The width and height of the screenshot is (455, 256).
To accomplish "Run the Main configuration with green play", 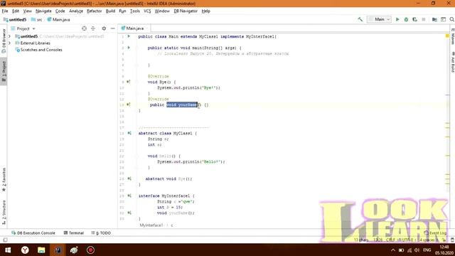I will point(397,19).
